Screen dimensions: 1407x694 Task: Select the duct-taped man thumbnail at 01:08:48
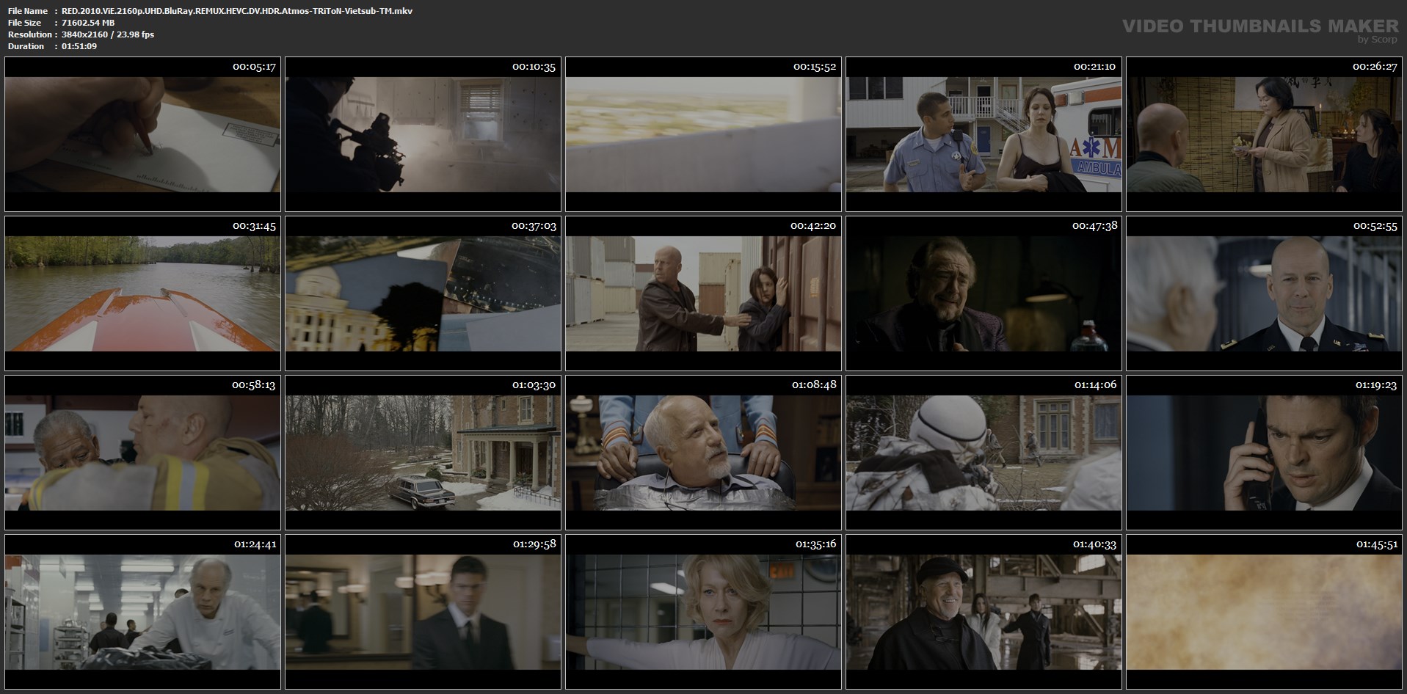703,453
